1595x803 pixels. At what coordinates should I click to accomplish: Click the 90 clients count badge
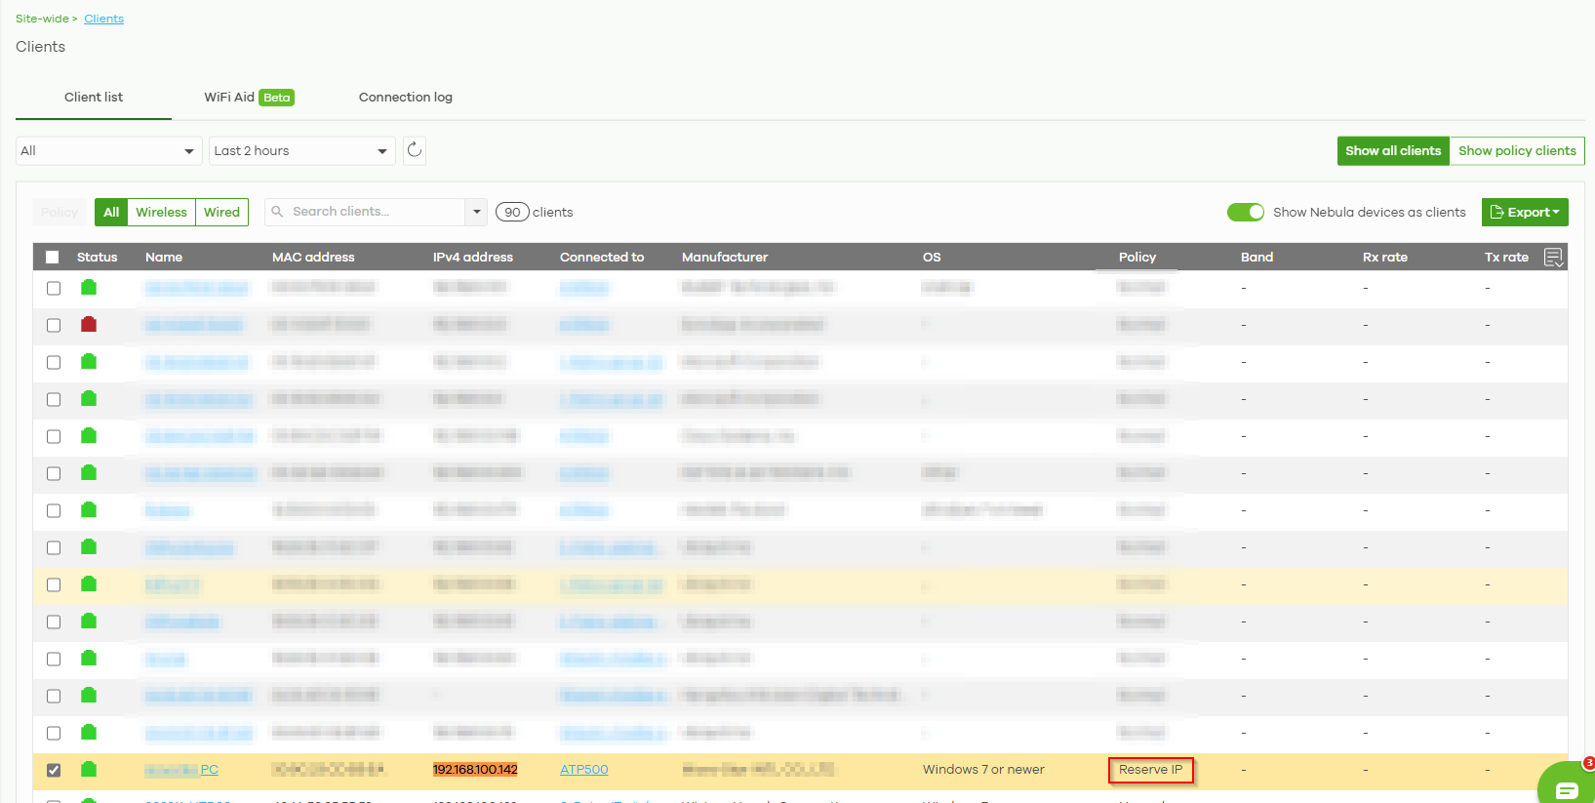512,212
